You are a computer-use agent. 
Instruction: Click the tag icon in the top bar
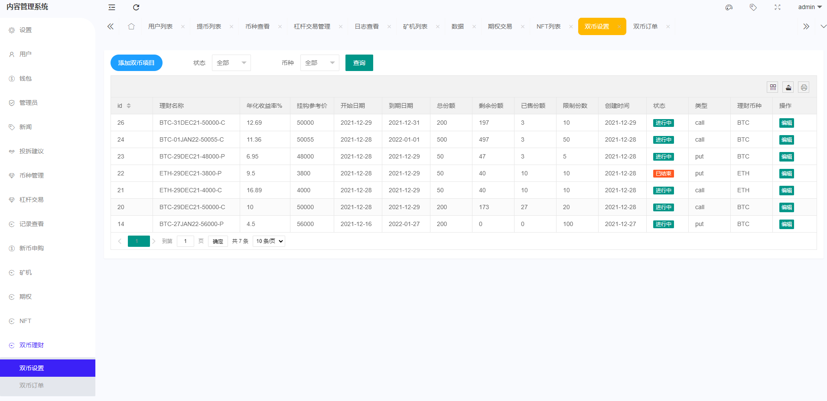tap(753, 7)
